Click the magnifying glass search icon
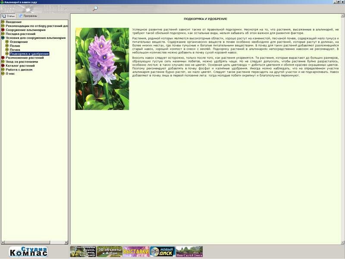 click(95, 8)
